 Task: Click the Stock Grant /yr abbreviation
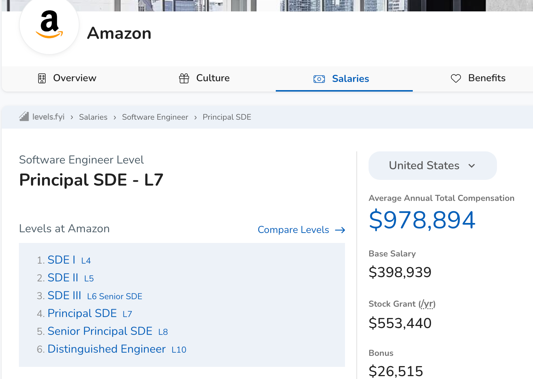point(427,304)
